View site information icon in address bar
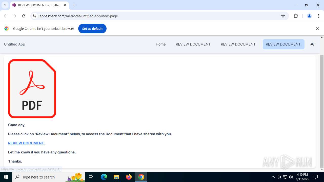Image resolution: width=324 pixels, height=182 pixels. pos(35,16)
